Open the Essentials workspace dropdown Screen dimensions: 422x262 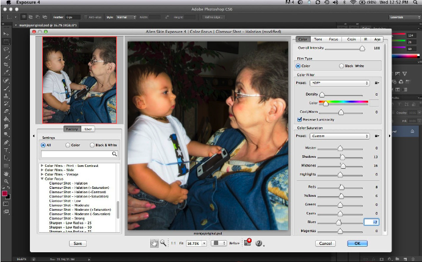404,17
